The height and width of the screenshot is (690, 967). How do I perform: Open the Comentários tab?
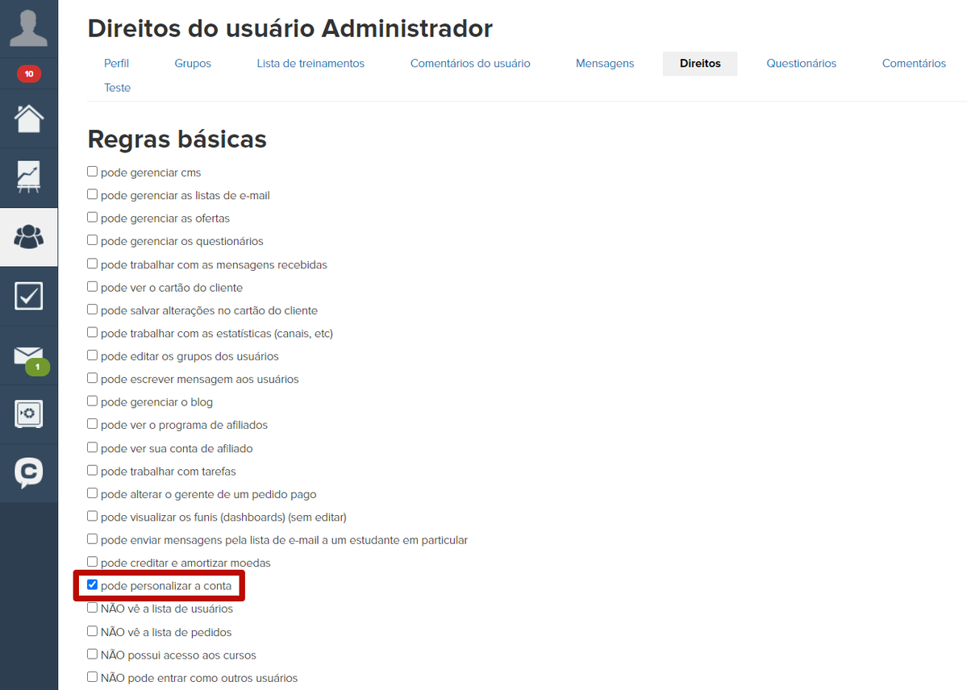tap(913, 64)
